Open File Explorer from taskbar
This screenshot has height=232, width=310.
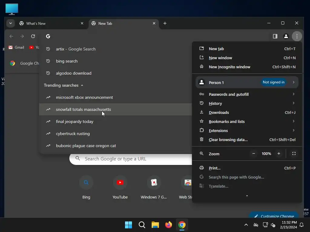[155, 225]
